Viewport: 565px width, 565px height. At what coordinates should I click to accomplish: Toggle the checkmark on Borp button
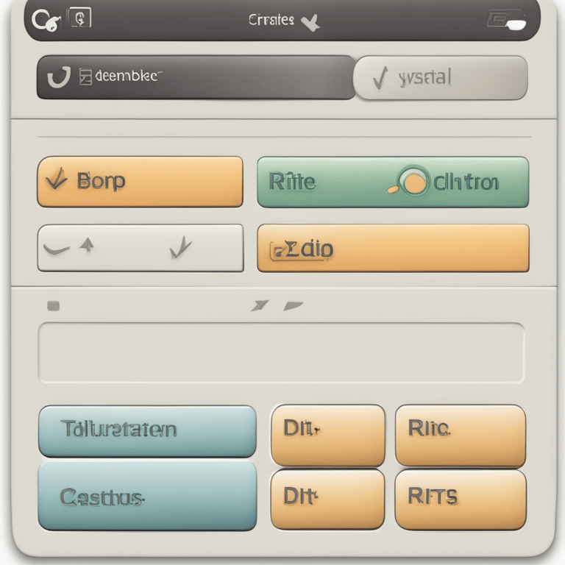click(x=57, y=179)
